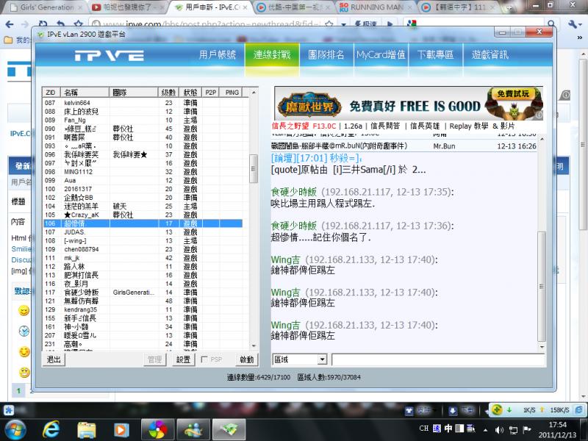This screenshot has height=441, width=588.
Task: Sort player list by 狀態 column
Action: pos(190,93)
